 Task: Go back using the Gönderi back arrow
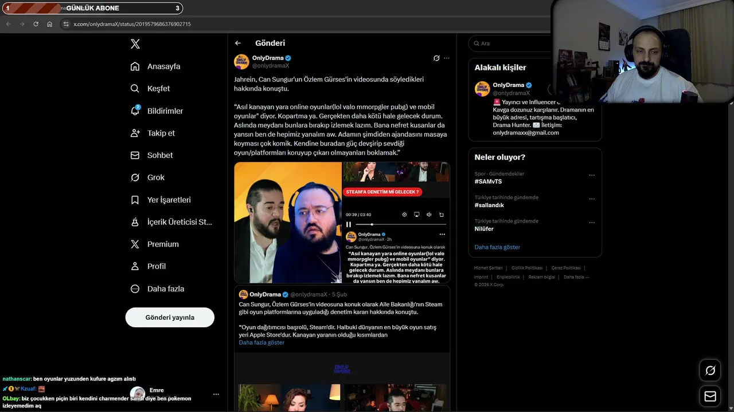pyautogui.click(x=238, y=43)
